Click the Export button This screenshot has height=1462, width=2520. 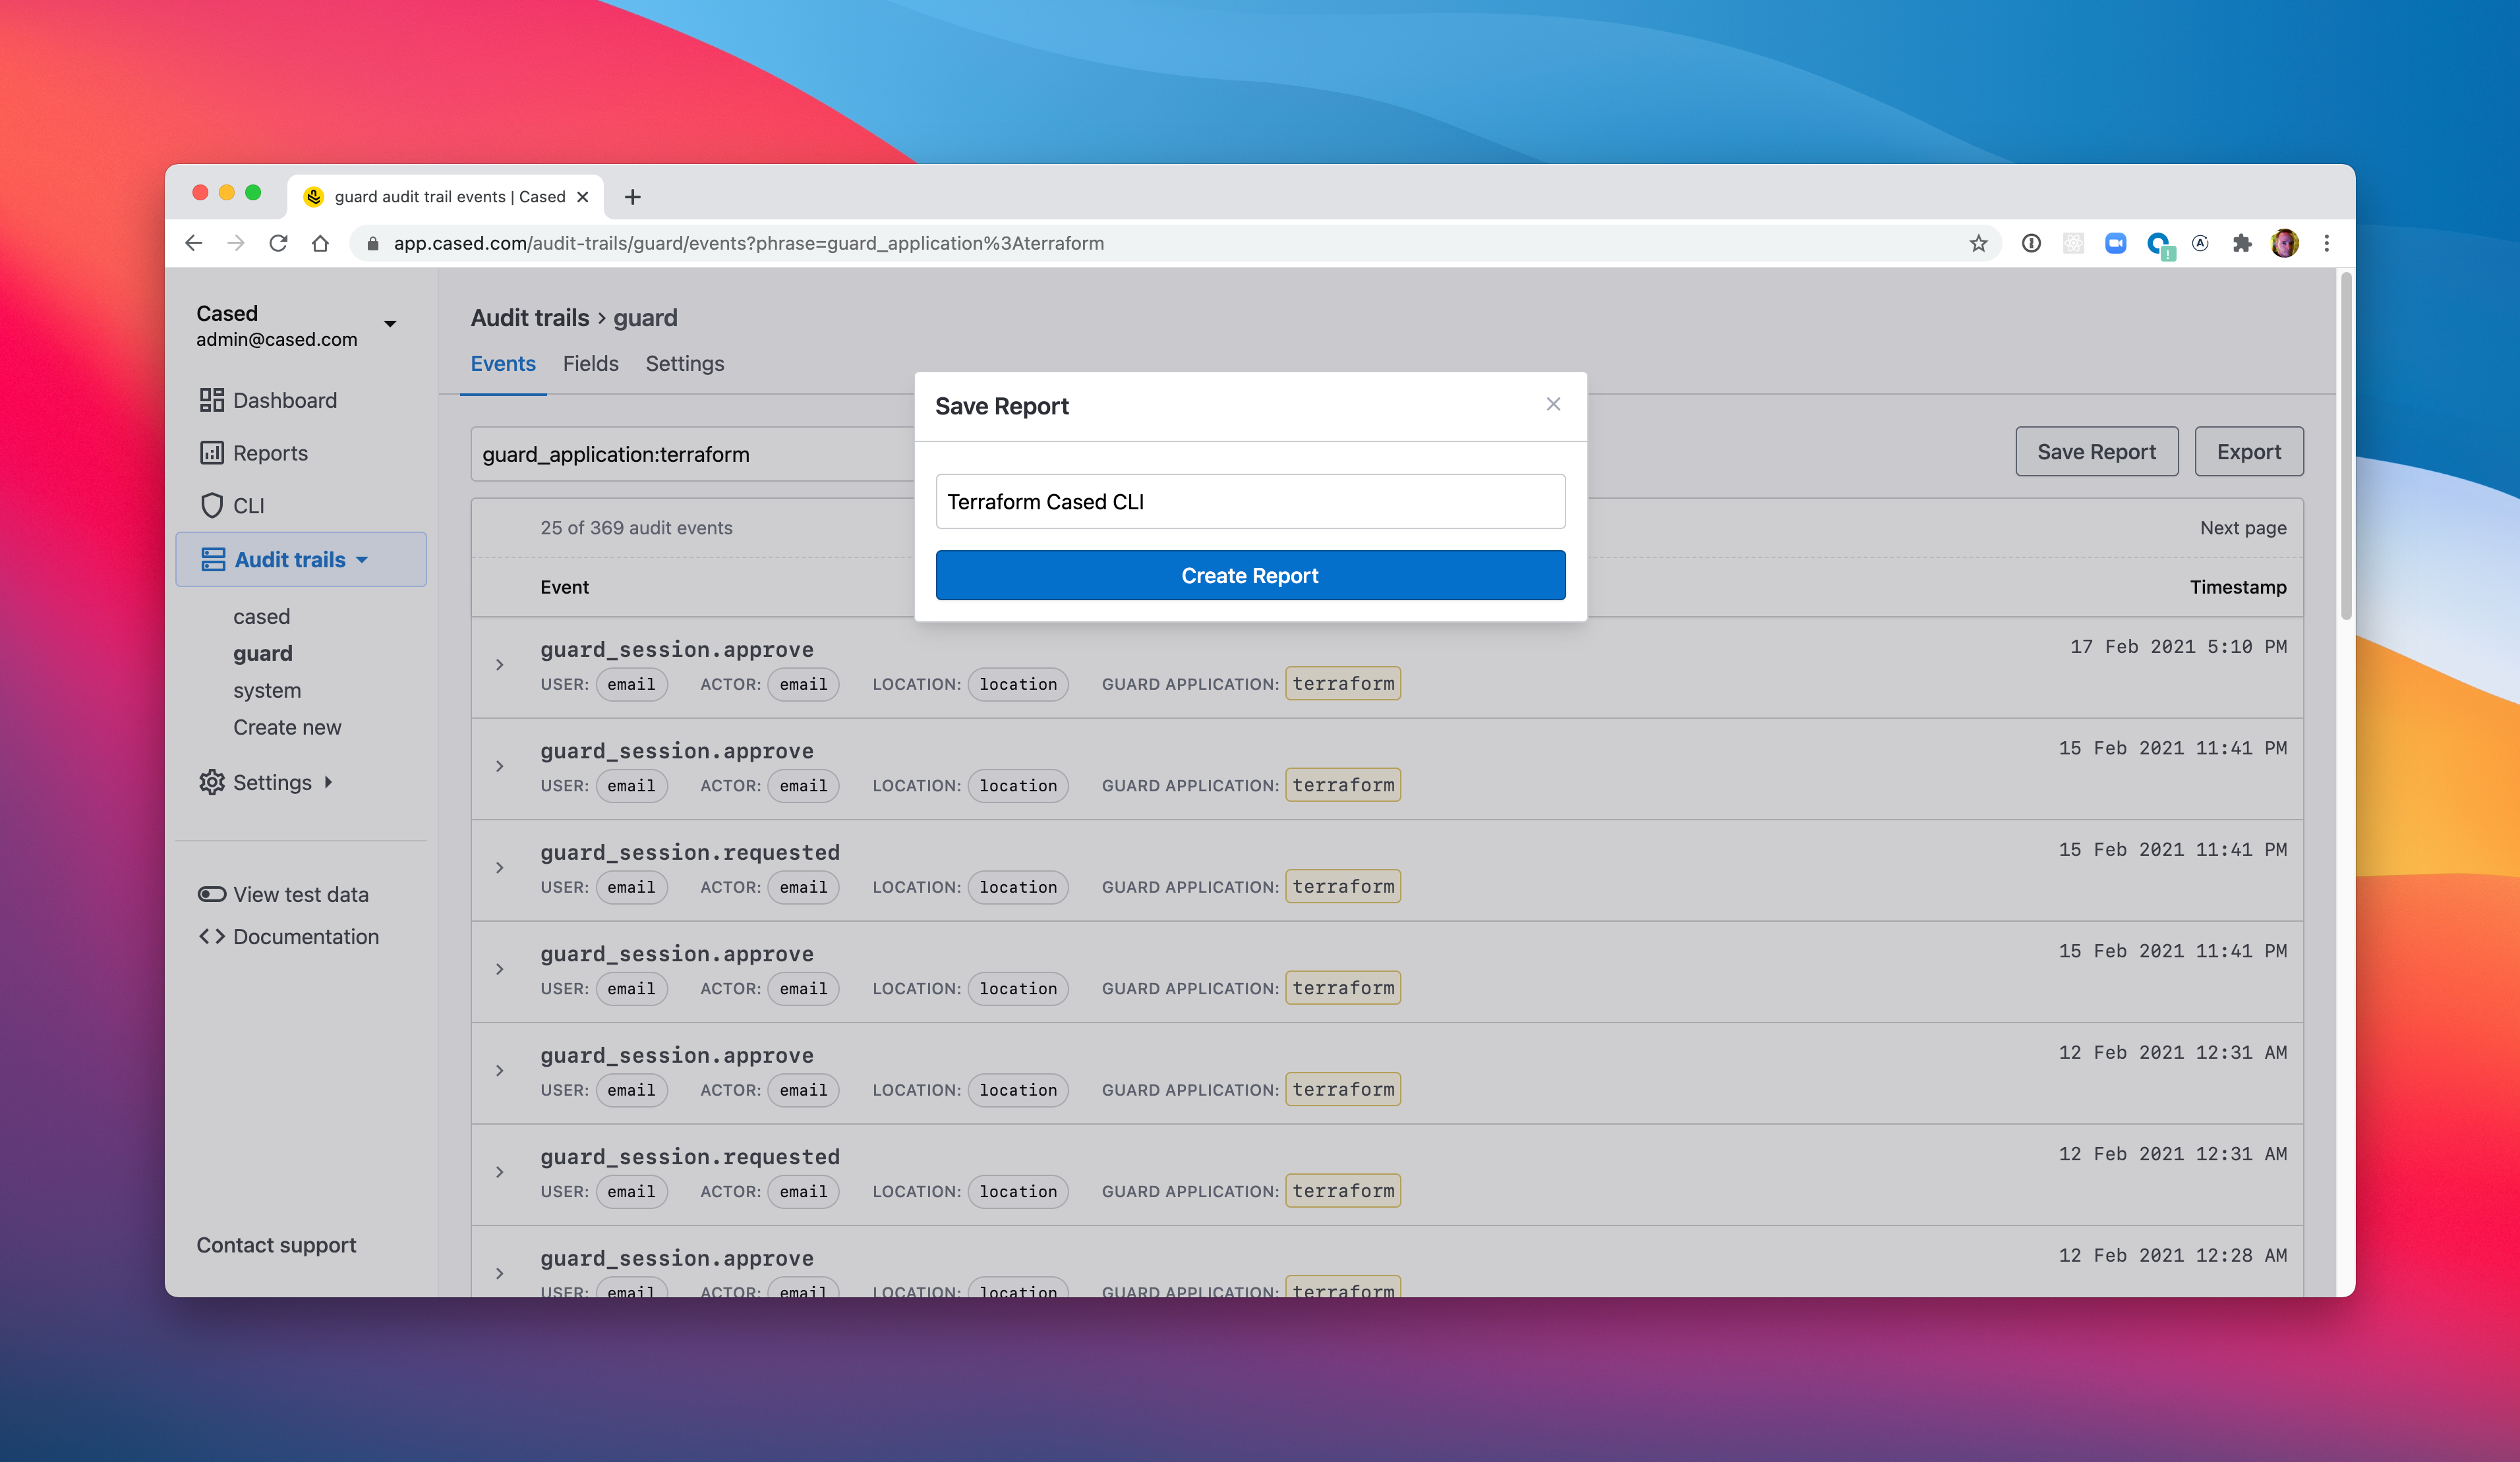click(x=2248, y=452)
